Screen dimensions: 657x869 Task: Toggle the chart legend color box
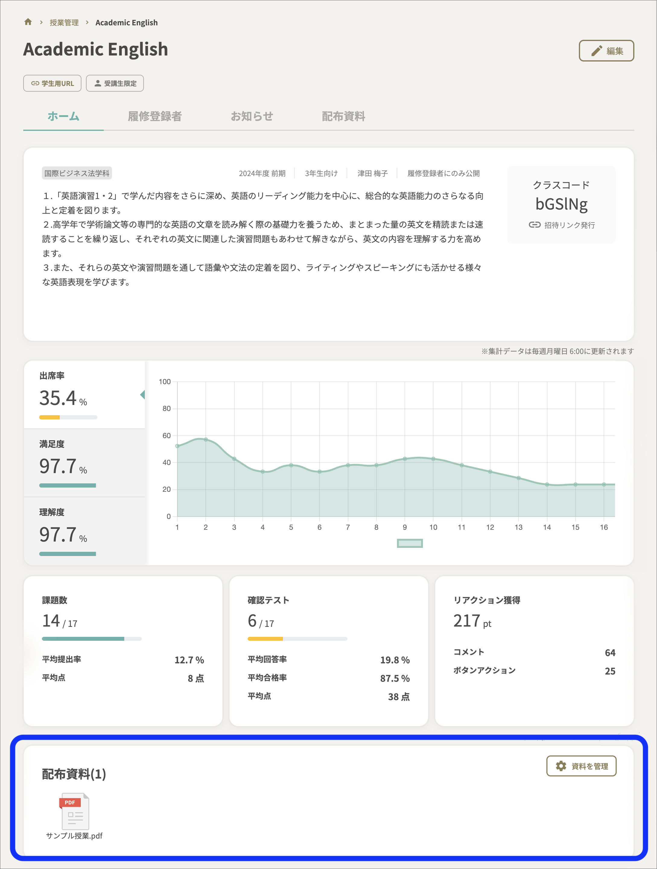pos(409,543)
